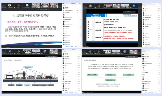162x96 pixels.
Task: Click the green 智能化管控平台 box on the bottom-right slide
Action: (111, 75)
